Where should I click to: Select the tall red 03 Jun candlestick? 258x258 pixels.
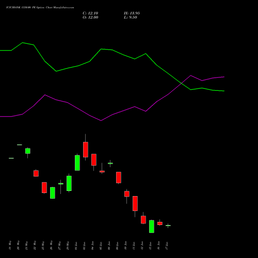click(86, 150)
